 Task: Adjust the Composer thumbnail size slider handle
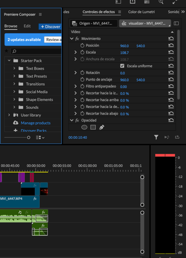point(29,137)
